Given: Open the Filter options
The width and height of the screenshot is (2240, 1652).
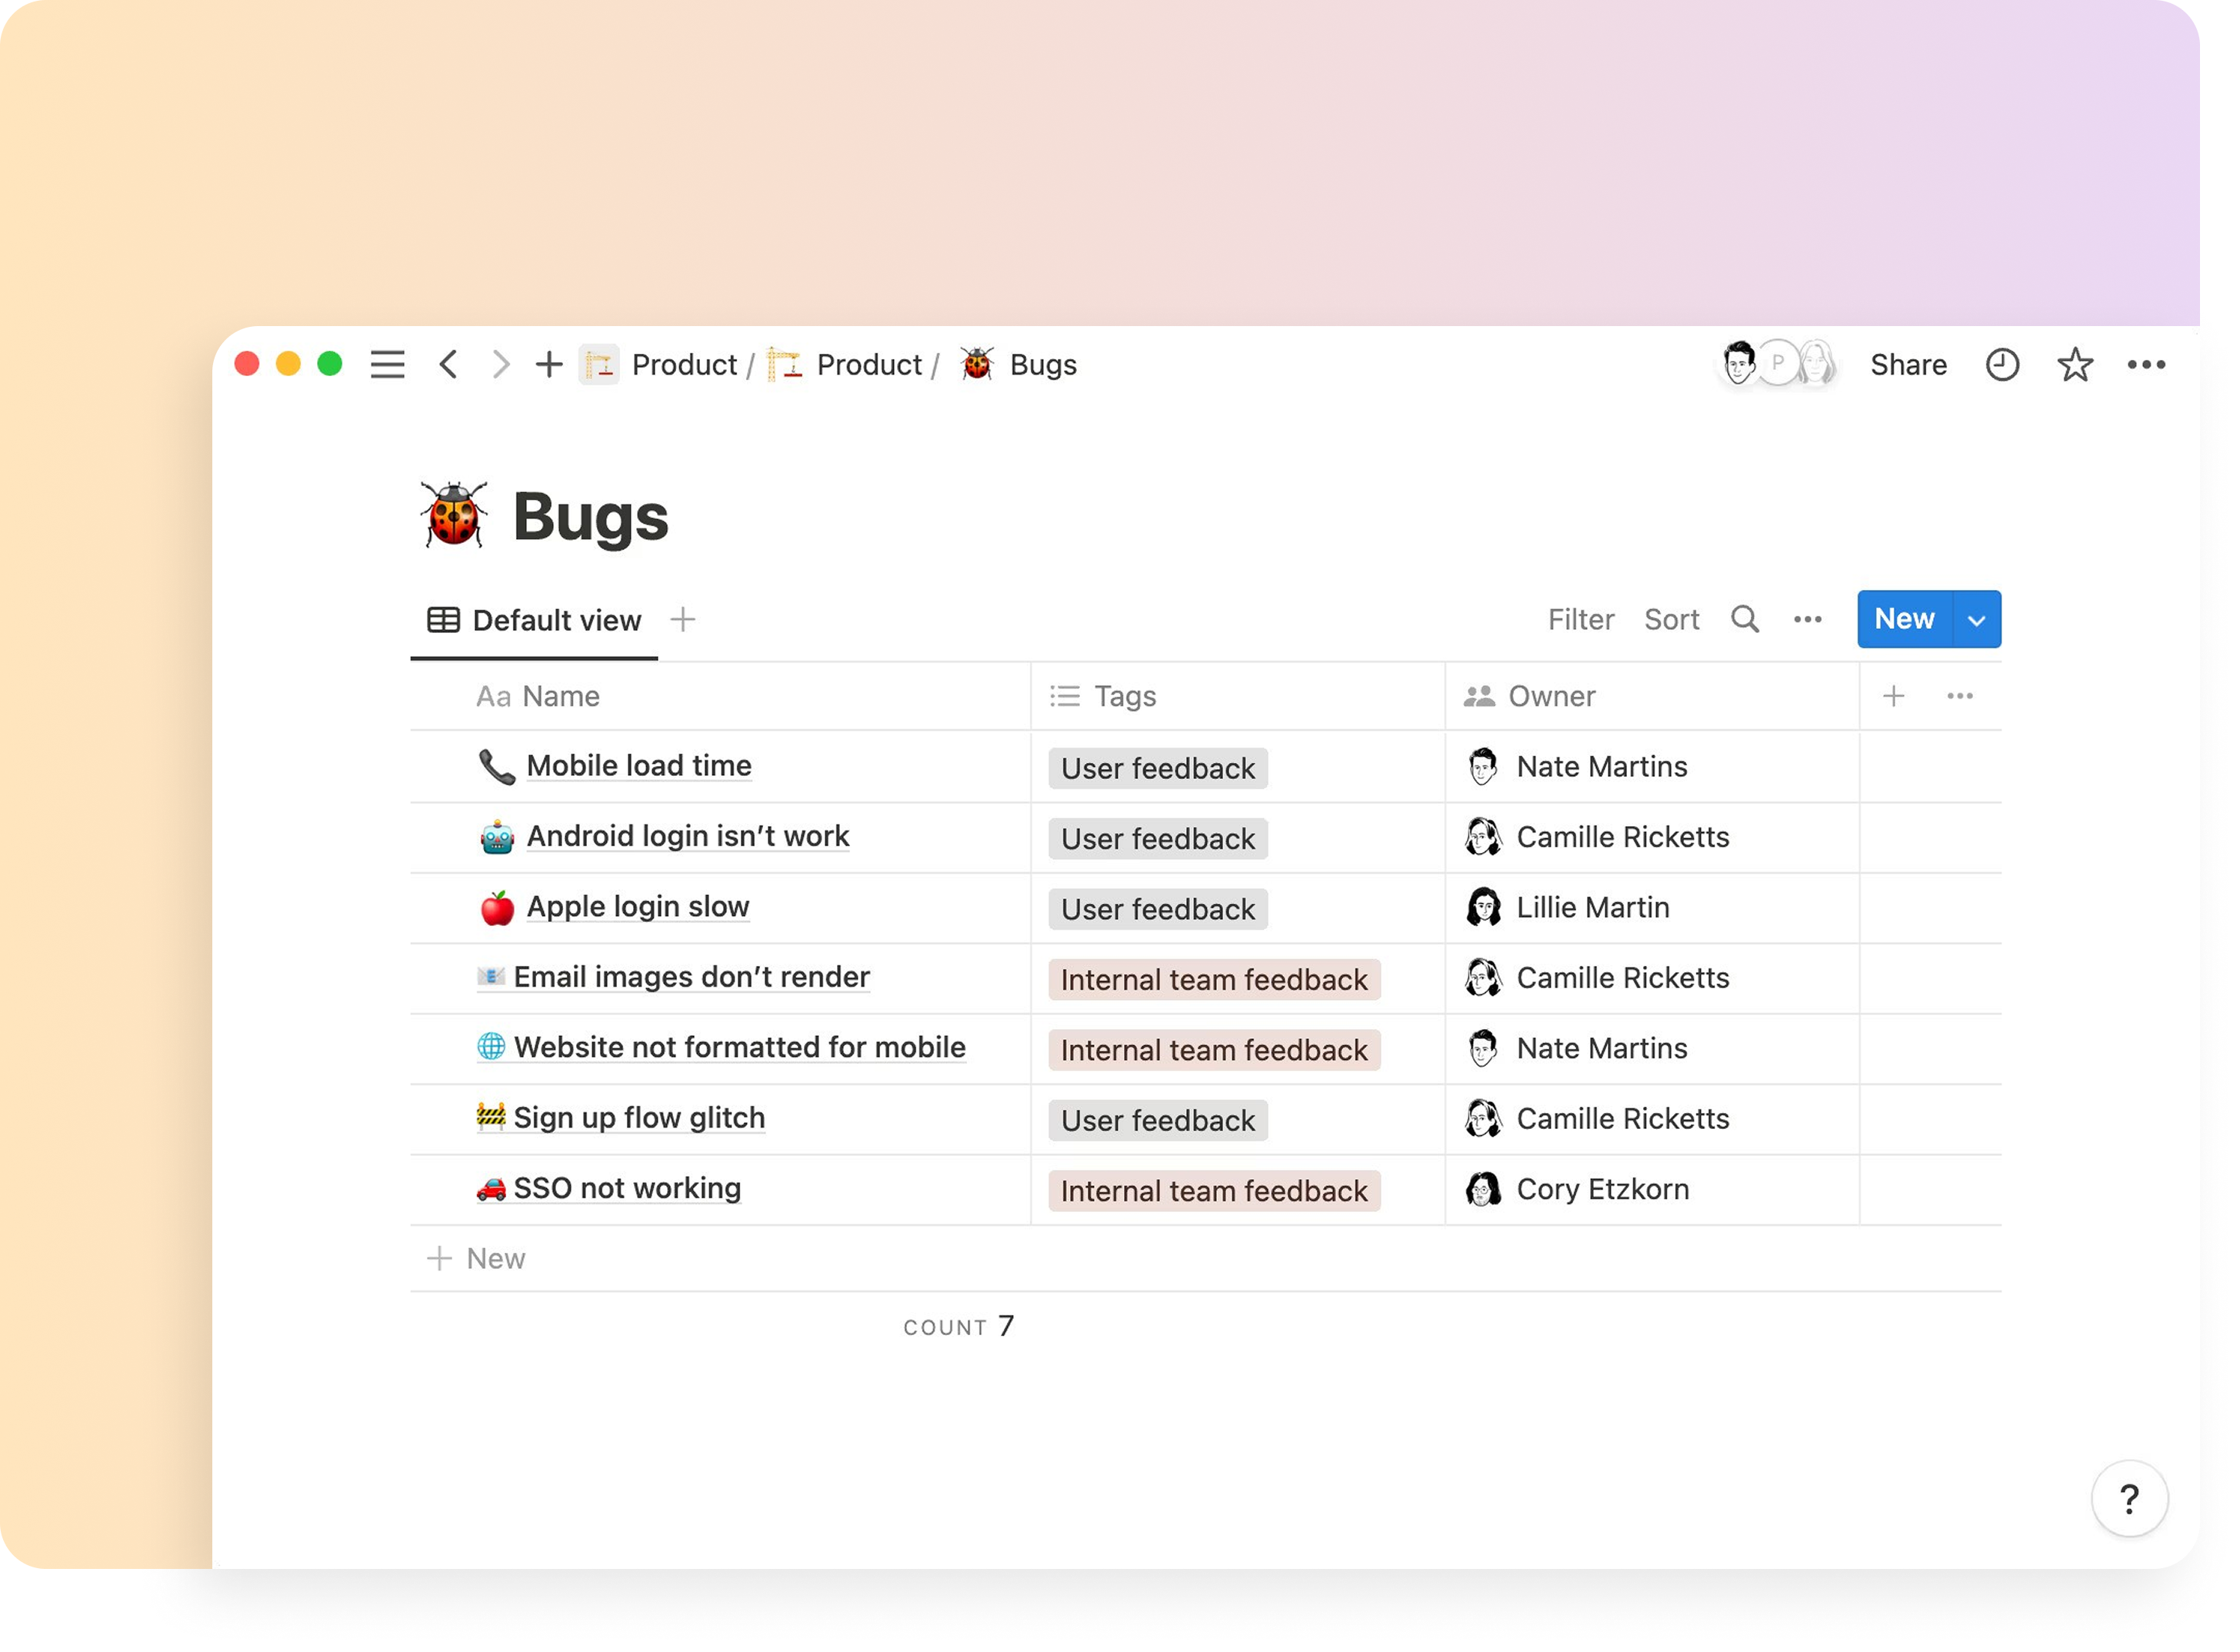Looking at the screenshot, I should click(1581, 620).
